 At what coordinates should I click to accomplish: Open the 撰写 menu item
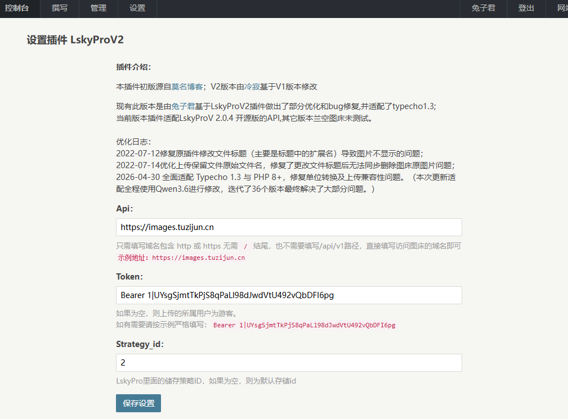pyautogui.click(x=60, y=8)
